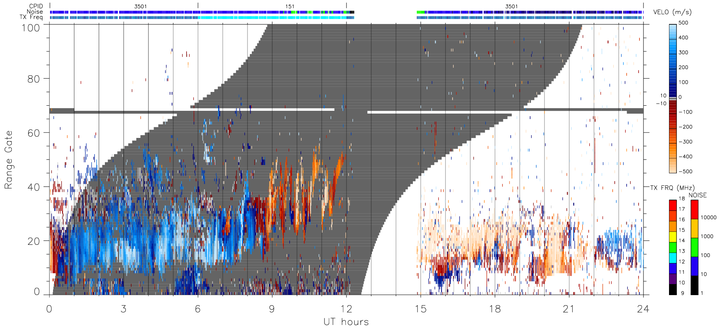Click the CPID value "151"
The width and height of the screenshot is (724, 334).
290,6
